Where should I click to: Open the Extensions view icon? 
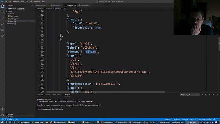(x=3, y=30)
